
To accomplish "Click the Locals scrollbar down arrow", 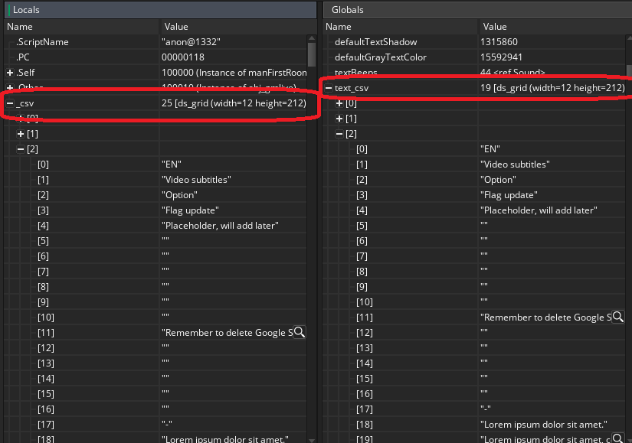I will point(312,440).
